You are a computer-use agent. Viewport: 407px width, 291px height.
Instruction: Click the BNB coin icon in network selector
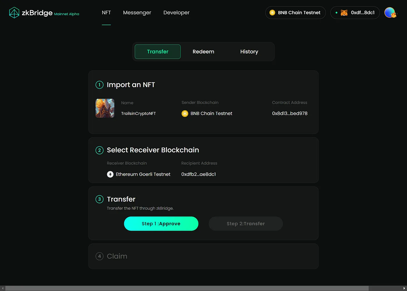coord(272,12)
